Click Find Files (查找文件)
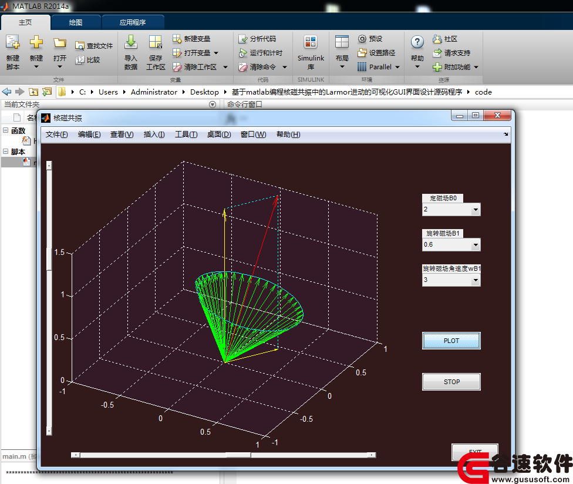Viewport: 573px width, 484px height. [94, 46]
